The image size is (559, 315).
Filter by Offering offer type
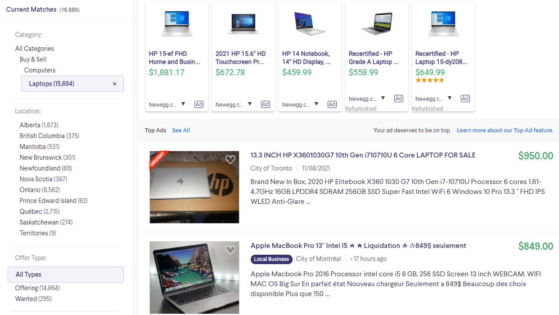[x=37, y=288]
